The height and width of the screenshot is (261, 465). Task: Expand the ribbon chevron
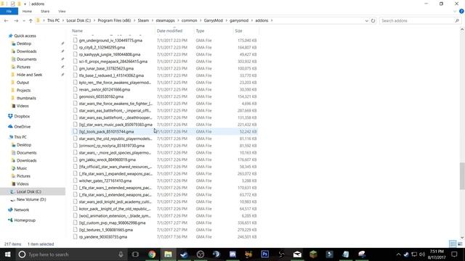pyautogui.click(x=455, y=12)
